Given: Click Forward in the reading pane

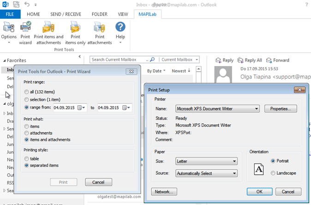Looking at the screenshot, I should tap(278, 60).
